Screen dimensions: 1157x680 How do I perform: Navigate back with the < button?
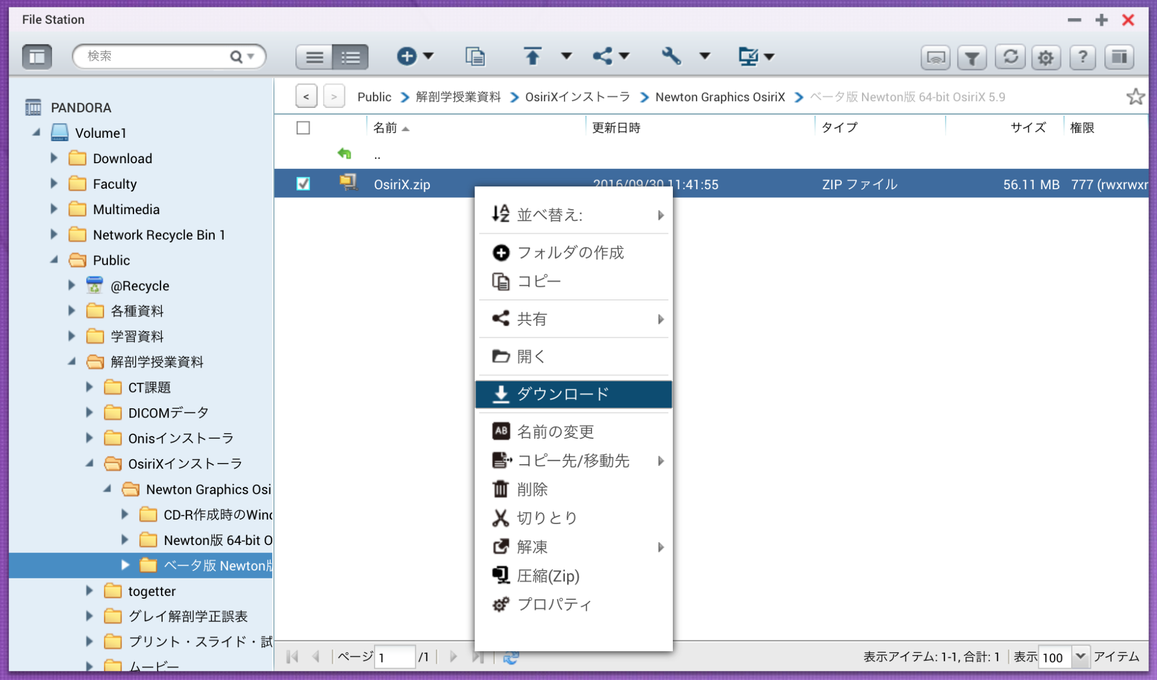[306, 97]
